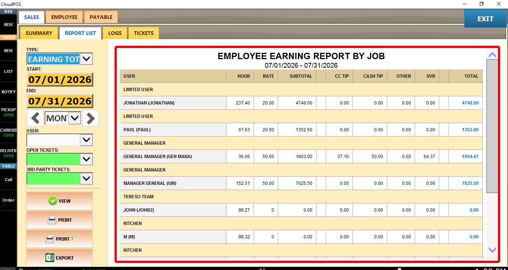
Task: Click JOHN (JOHN2) row name
Action: click(x=139, y=210)
